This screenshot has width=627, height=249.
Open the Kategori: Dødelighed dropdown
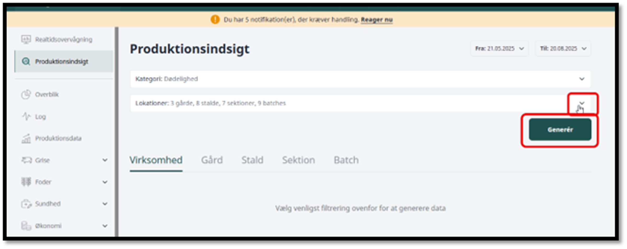coord(360,79)
